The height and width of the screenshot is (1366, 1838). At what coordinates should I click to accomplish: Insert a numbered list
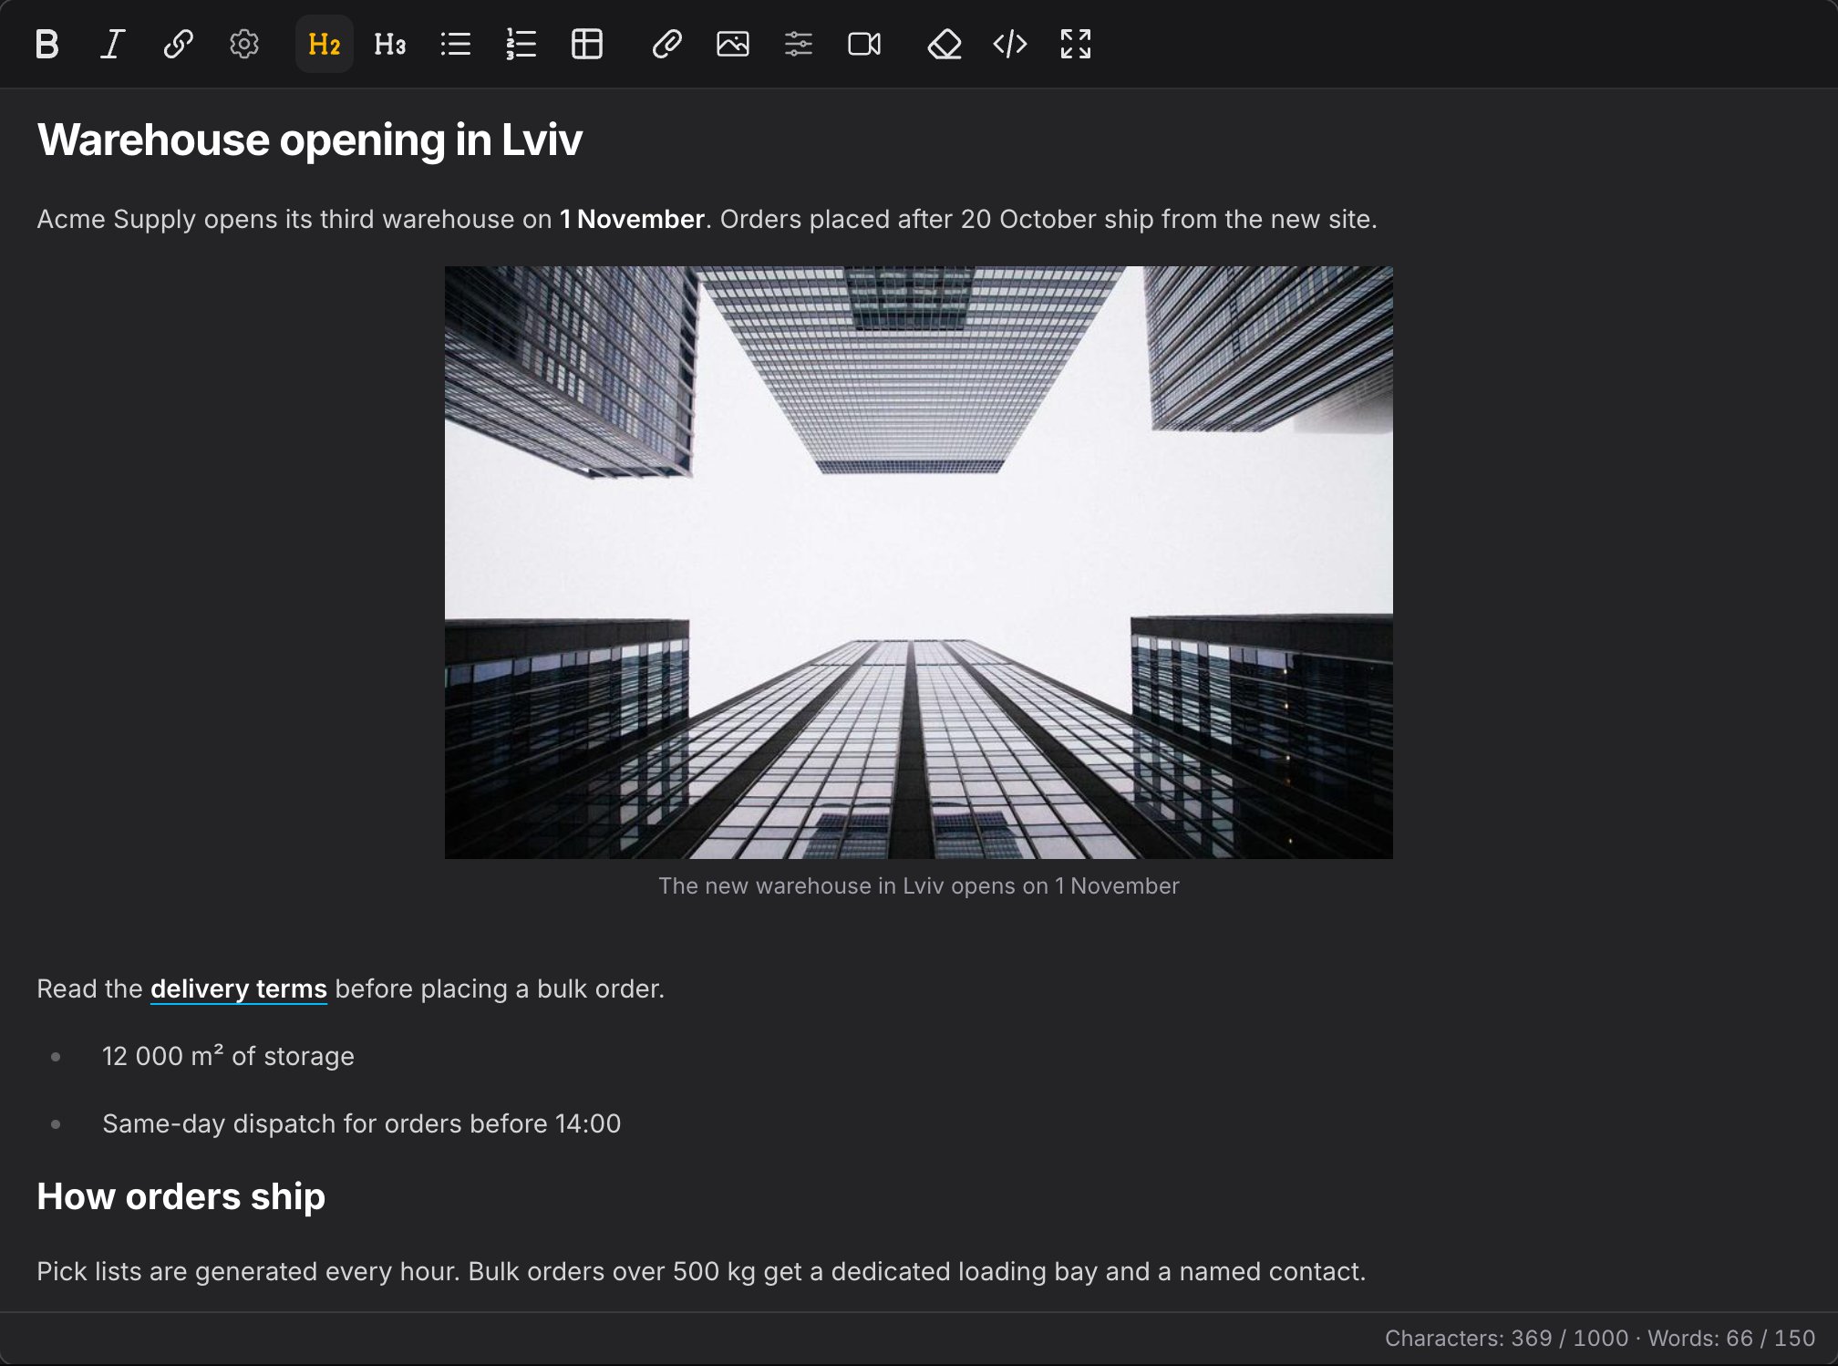tap(521, 44)
